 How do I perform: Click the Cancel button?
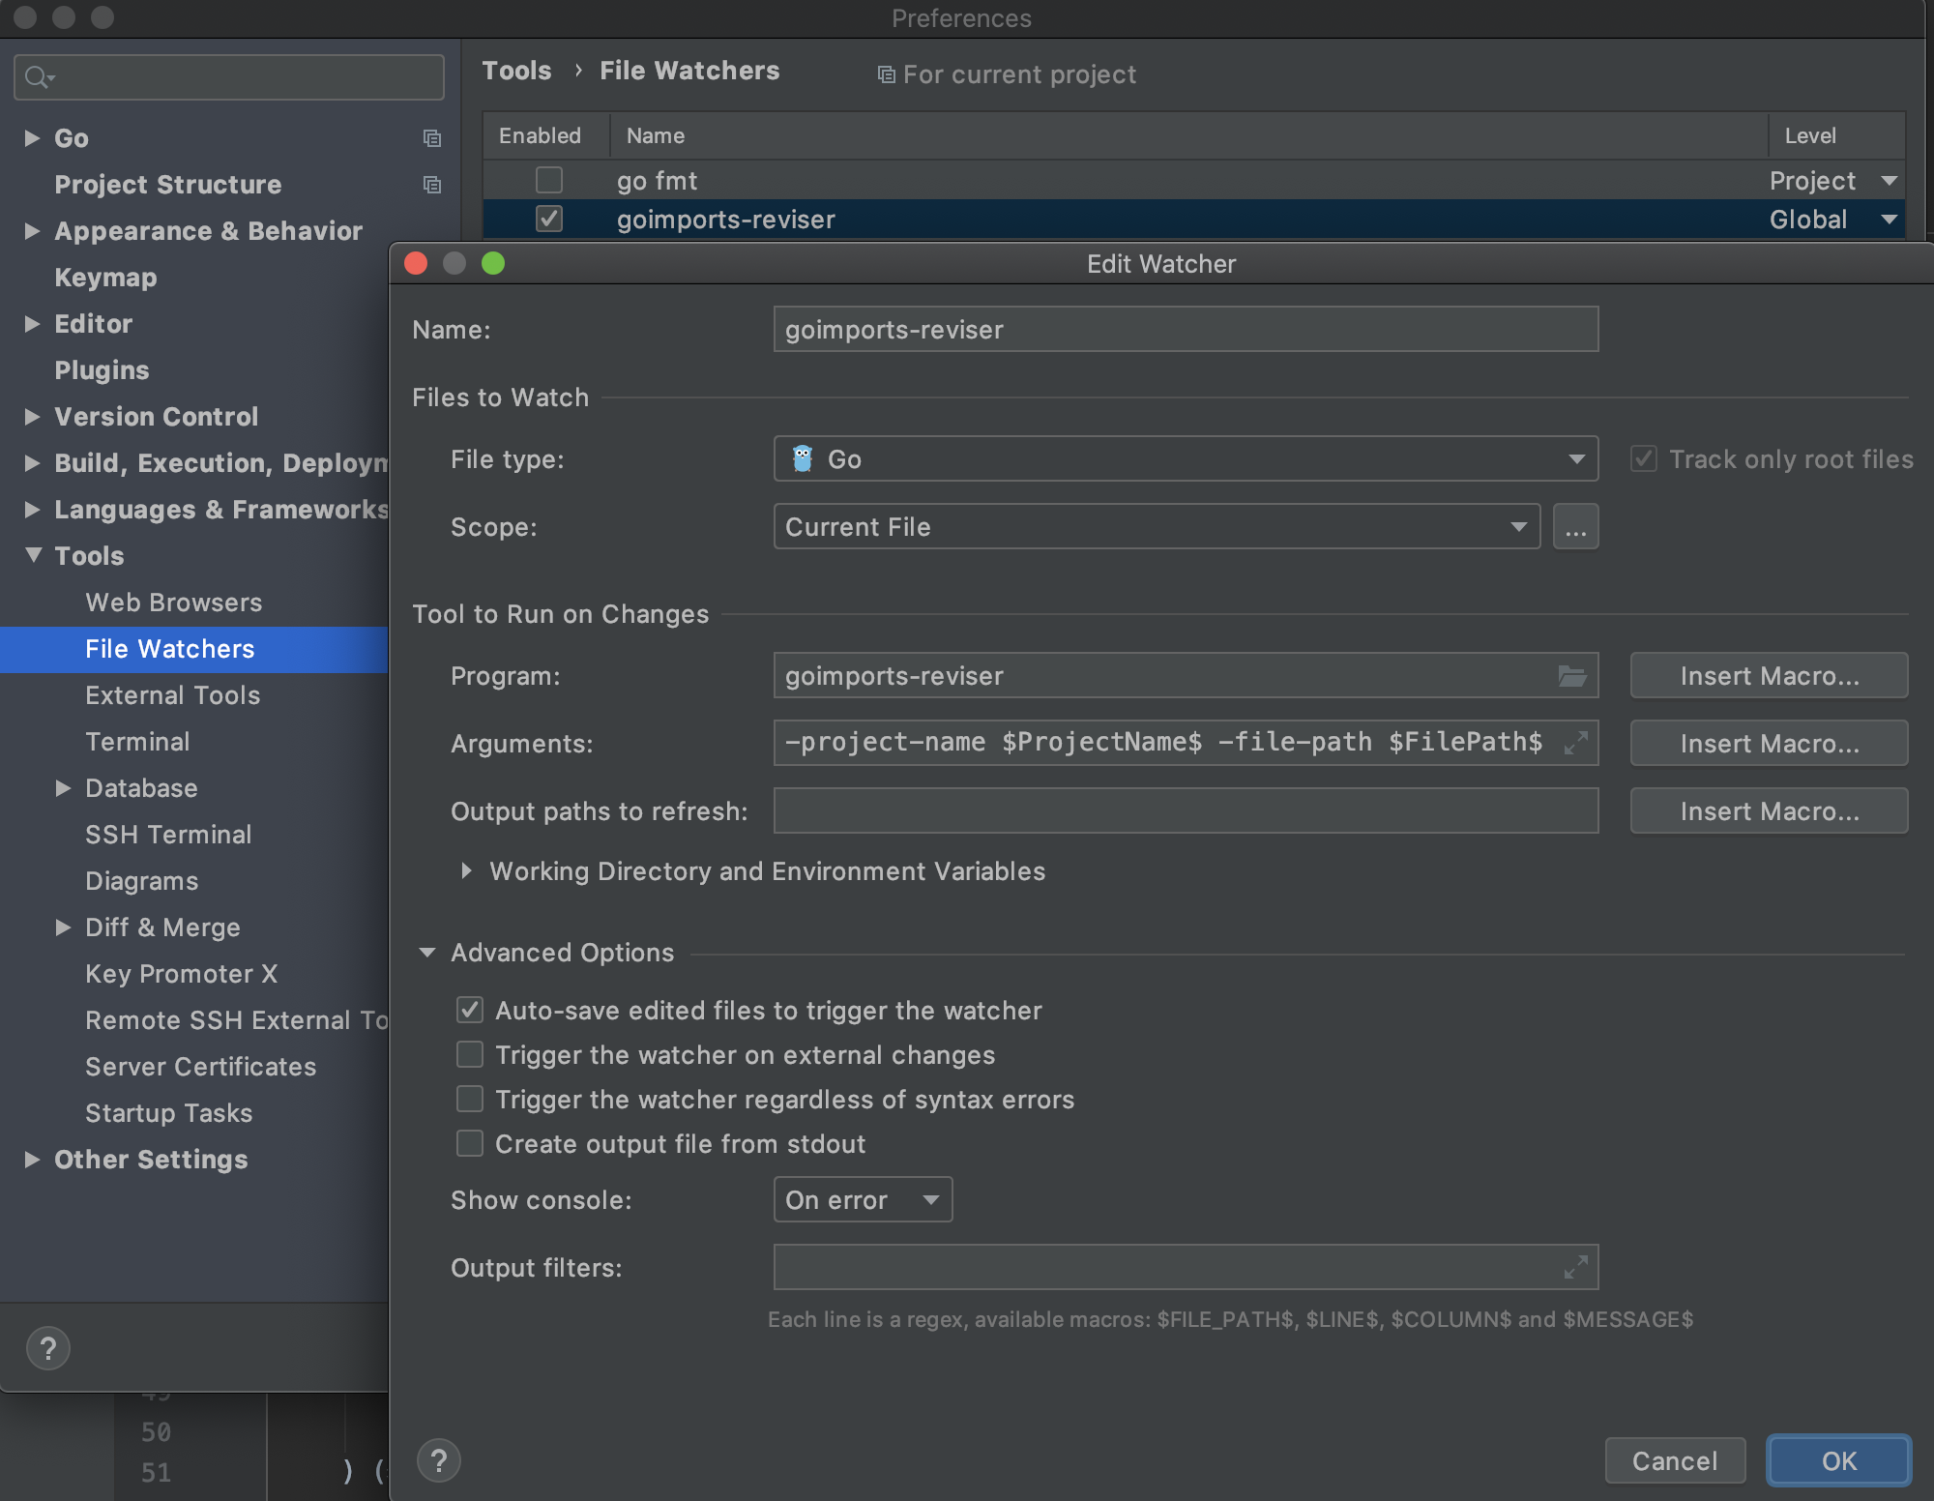(1674, 1460)
